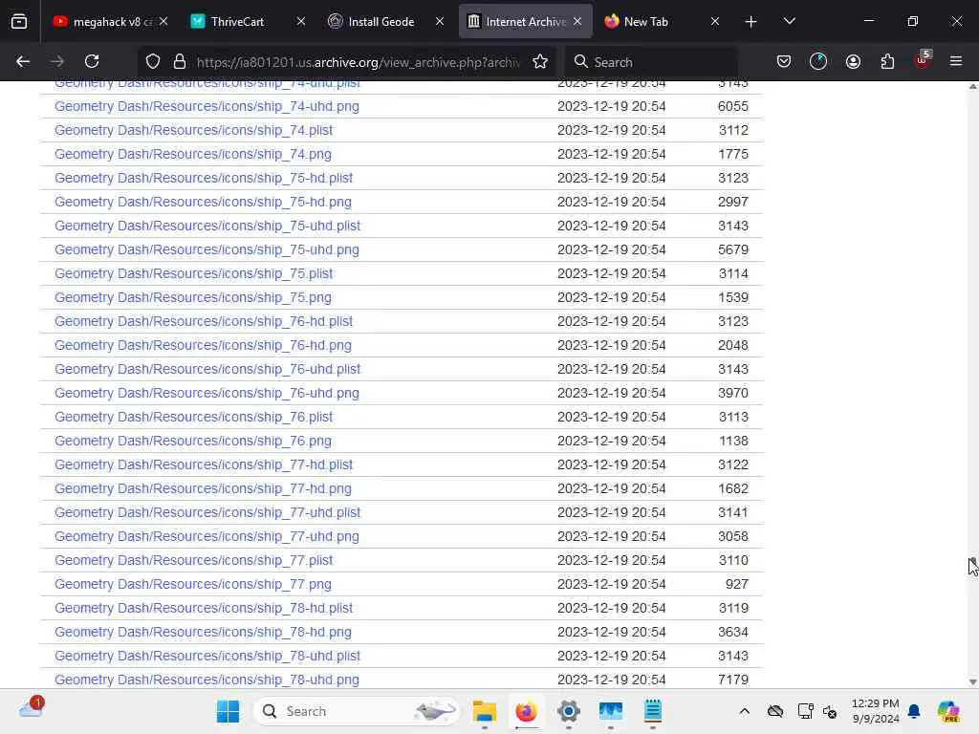
Task: Open ship_75.png file link
Action: pyautogui.click(x=193, y=297)
